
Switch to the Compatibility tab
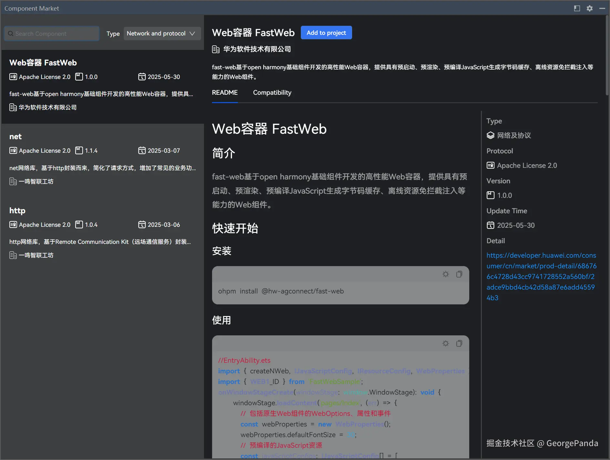click(x=272, y=93)
